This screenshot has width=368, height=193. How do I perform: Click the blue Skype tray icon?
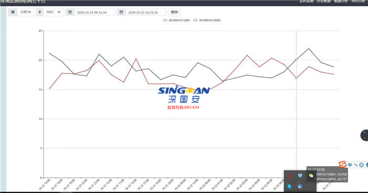click(289, 186)
